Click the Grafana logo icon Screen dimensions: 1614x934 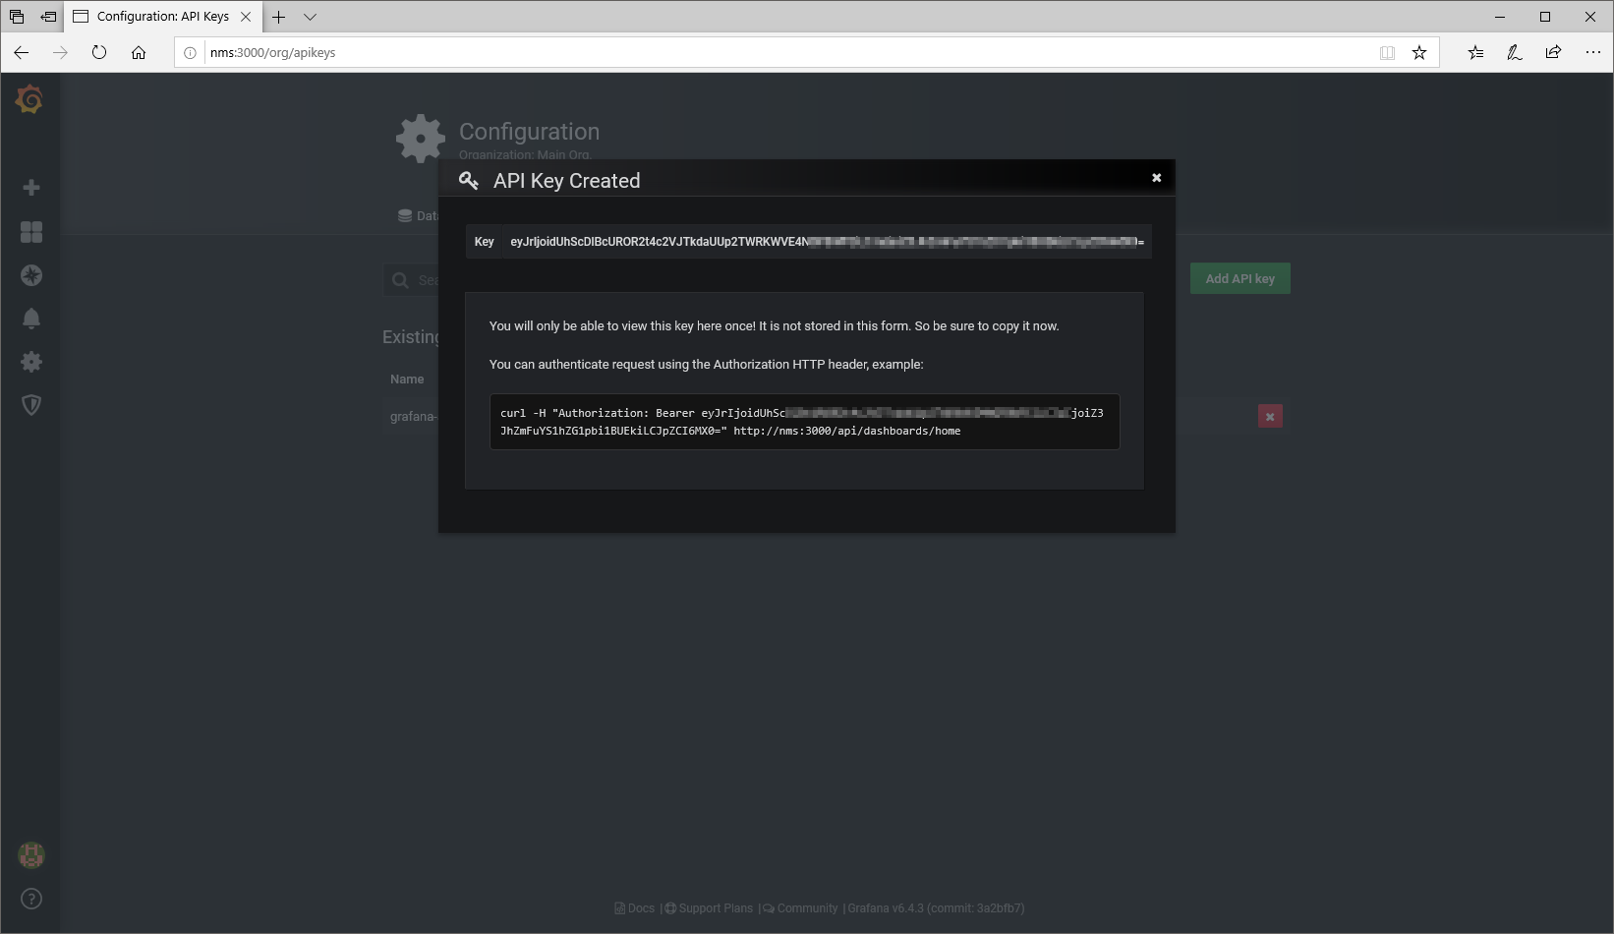(x=30, y=99)
